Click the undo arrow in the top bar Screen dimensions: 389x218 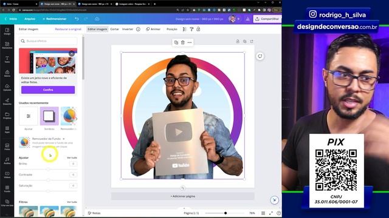click(77, 19)
